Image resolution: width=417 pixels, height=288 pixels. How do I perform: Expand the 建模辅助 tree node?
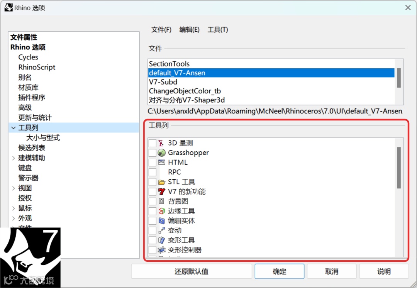tap(14, 158)
